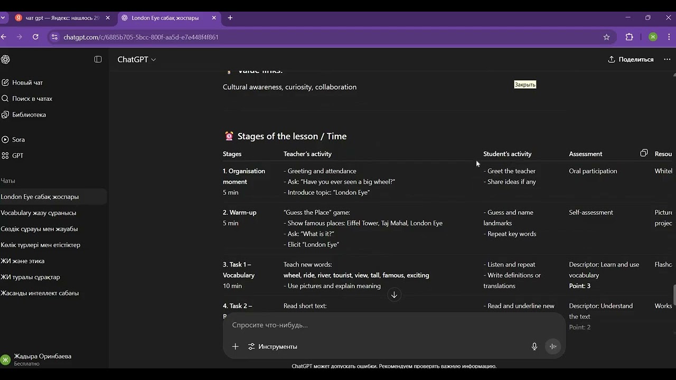The height and width of the screenshot is (380, 676).
Task: Open the Жадыра Оринбаева account menu
Action: click(42, 359)
